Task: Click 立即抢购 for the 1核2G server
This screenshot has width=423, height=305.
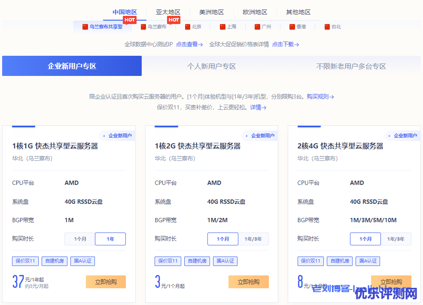Action: (x=248, y=282)
